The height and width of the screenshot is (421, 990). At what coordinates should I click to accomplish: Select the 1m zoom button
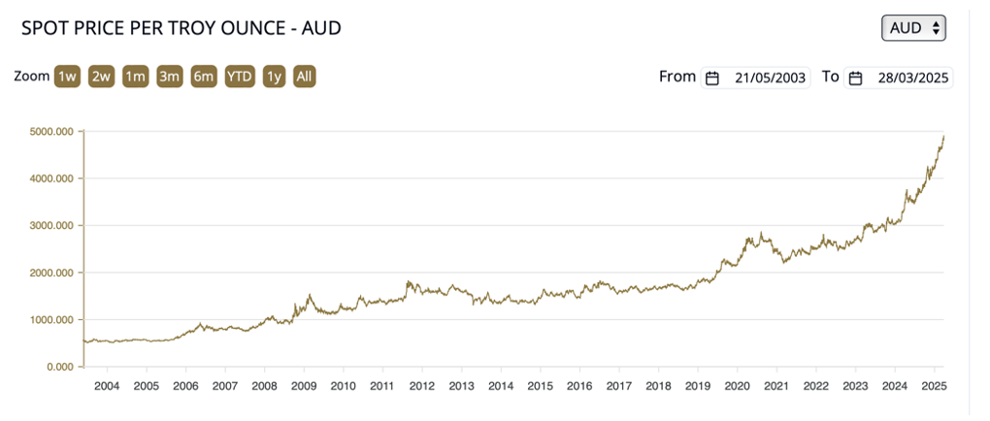(x=135, y=77)
